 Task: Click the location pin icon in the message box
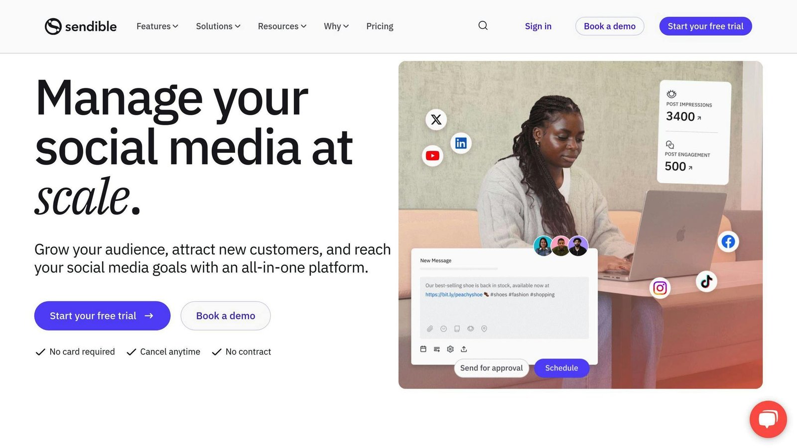tap(484, 329)
